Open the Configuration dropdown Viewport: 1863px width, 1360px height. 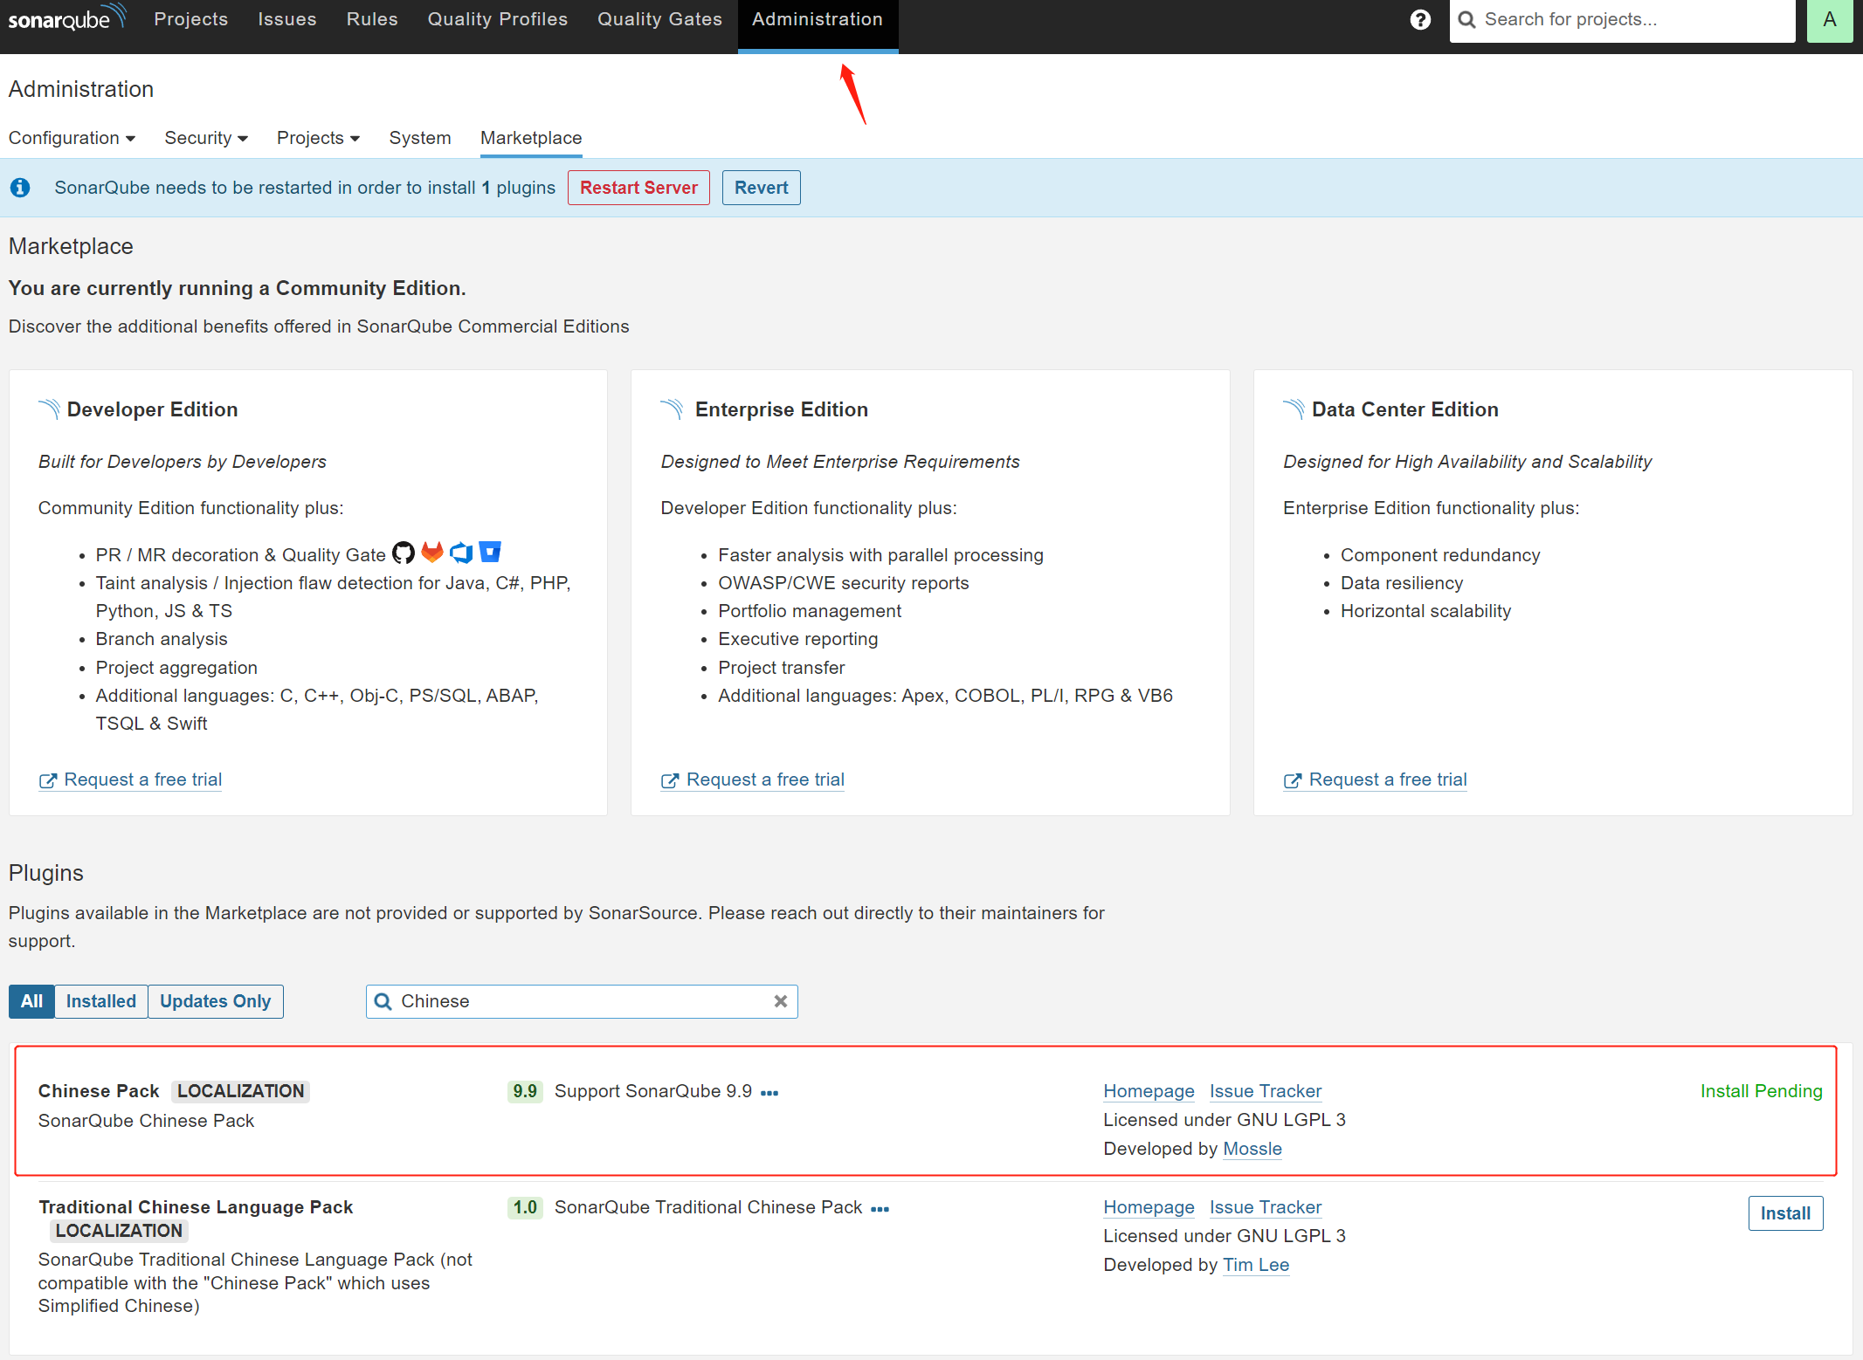[x=72, y=138]
